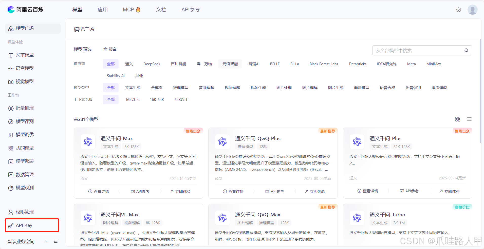Click the model search input field
Image resolution: width=484 pixels, height=249 pixels.
pos(418,50)
